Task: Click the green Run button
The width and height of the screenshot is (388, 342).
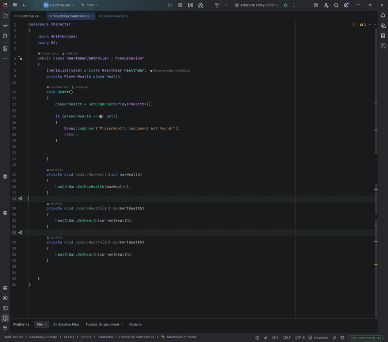Action: [x=170, y=5]
